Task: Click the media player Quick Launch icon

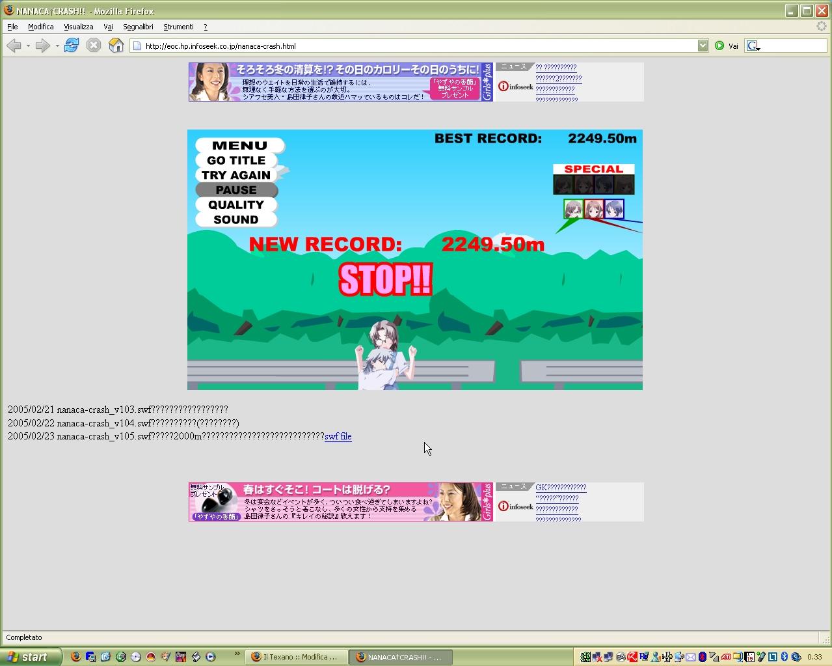Action: pyautogui.click(x=210, y=657)
